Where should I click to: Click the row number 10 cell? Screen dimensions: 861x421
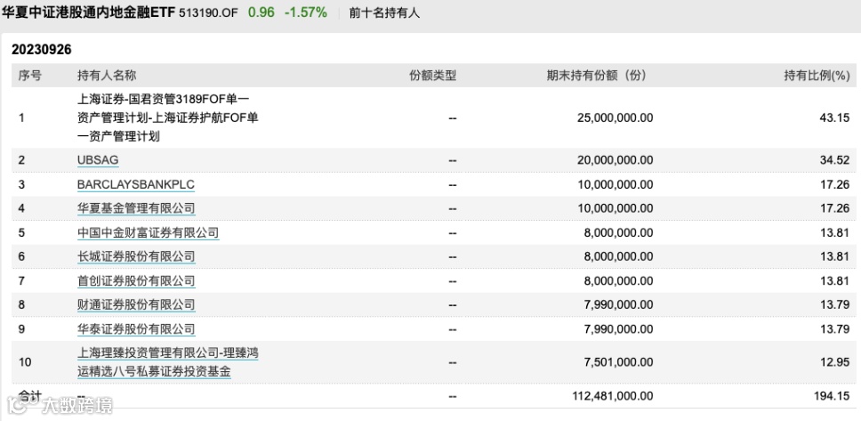[x=25, y=362]
